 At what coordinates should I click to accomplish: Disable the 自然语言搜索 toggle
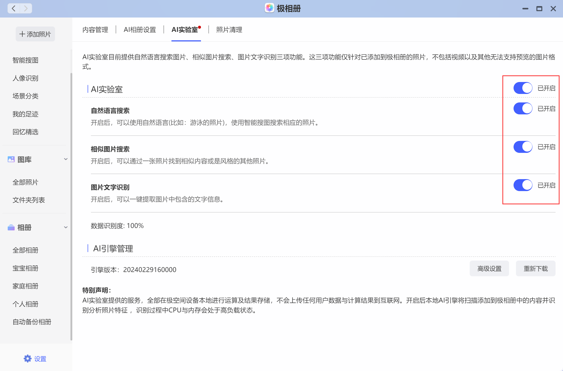[523, 109]
